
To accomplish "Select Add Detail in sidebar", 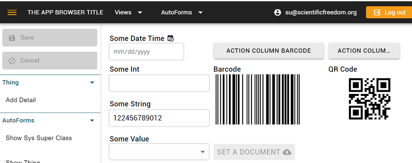I will [x=21, y=100].
